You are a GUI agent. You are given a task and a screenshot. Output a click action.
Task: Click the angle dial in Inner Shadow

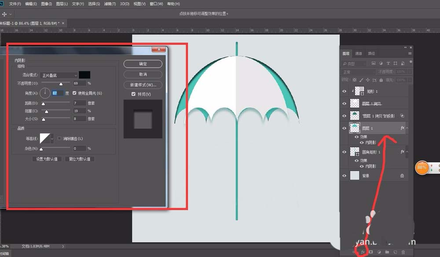tap(45, 93)
